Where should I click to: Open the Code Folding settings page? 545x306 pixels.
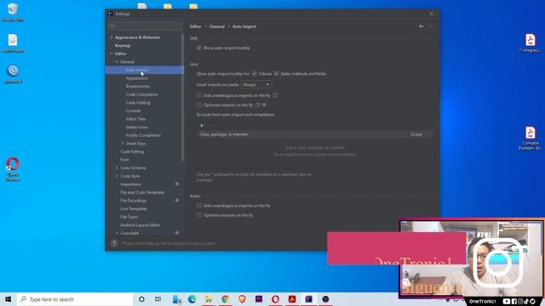pos(138,103)
